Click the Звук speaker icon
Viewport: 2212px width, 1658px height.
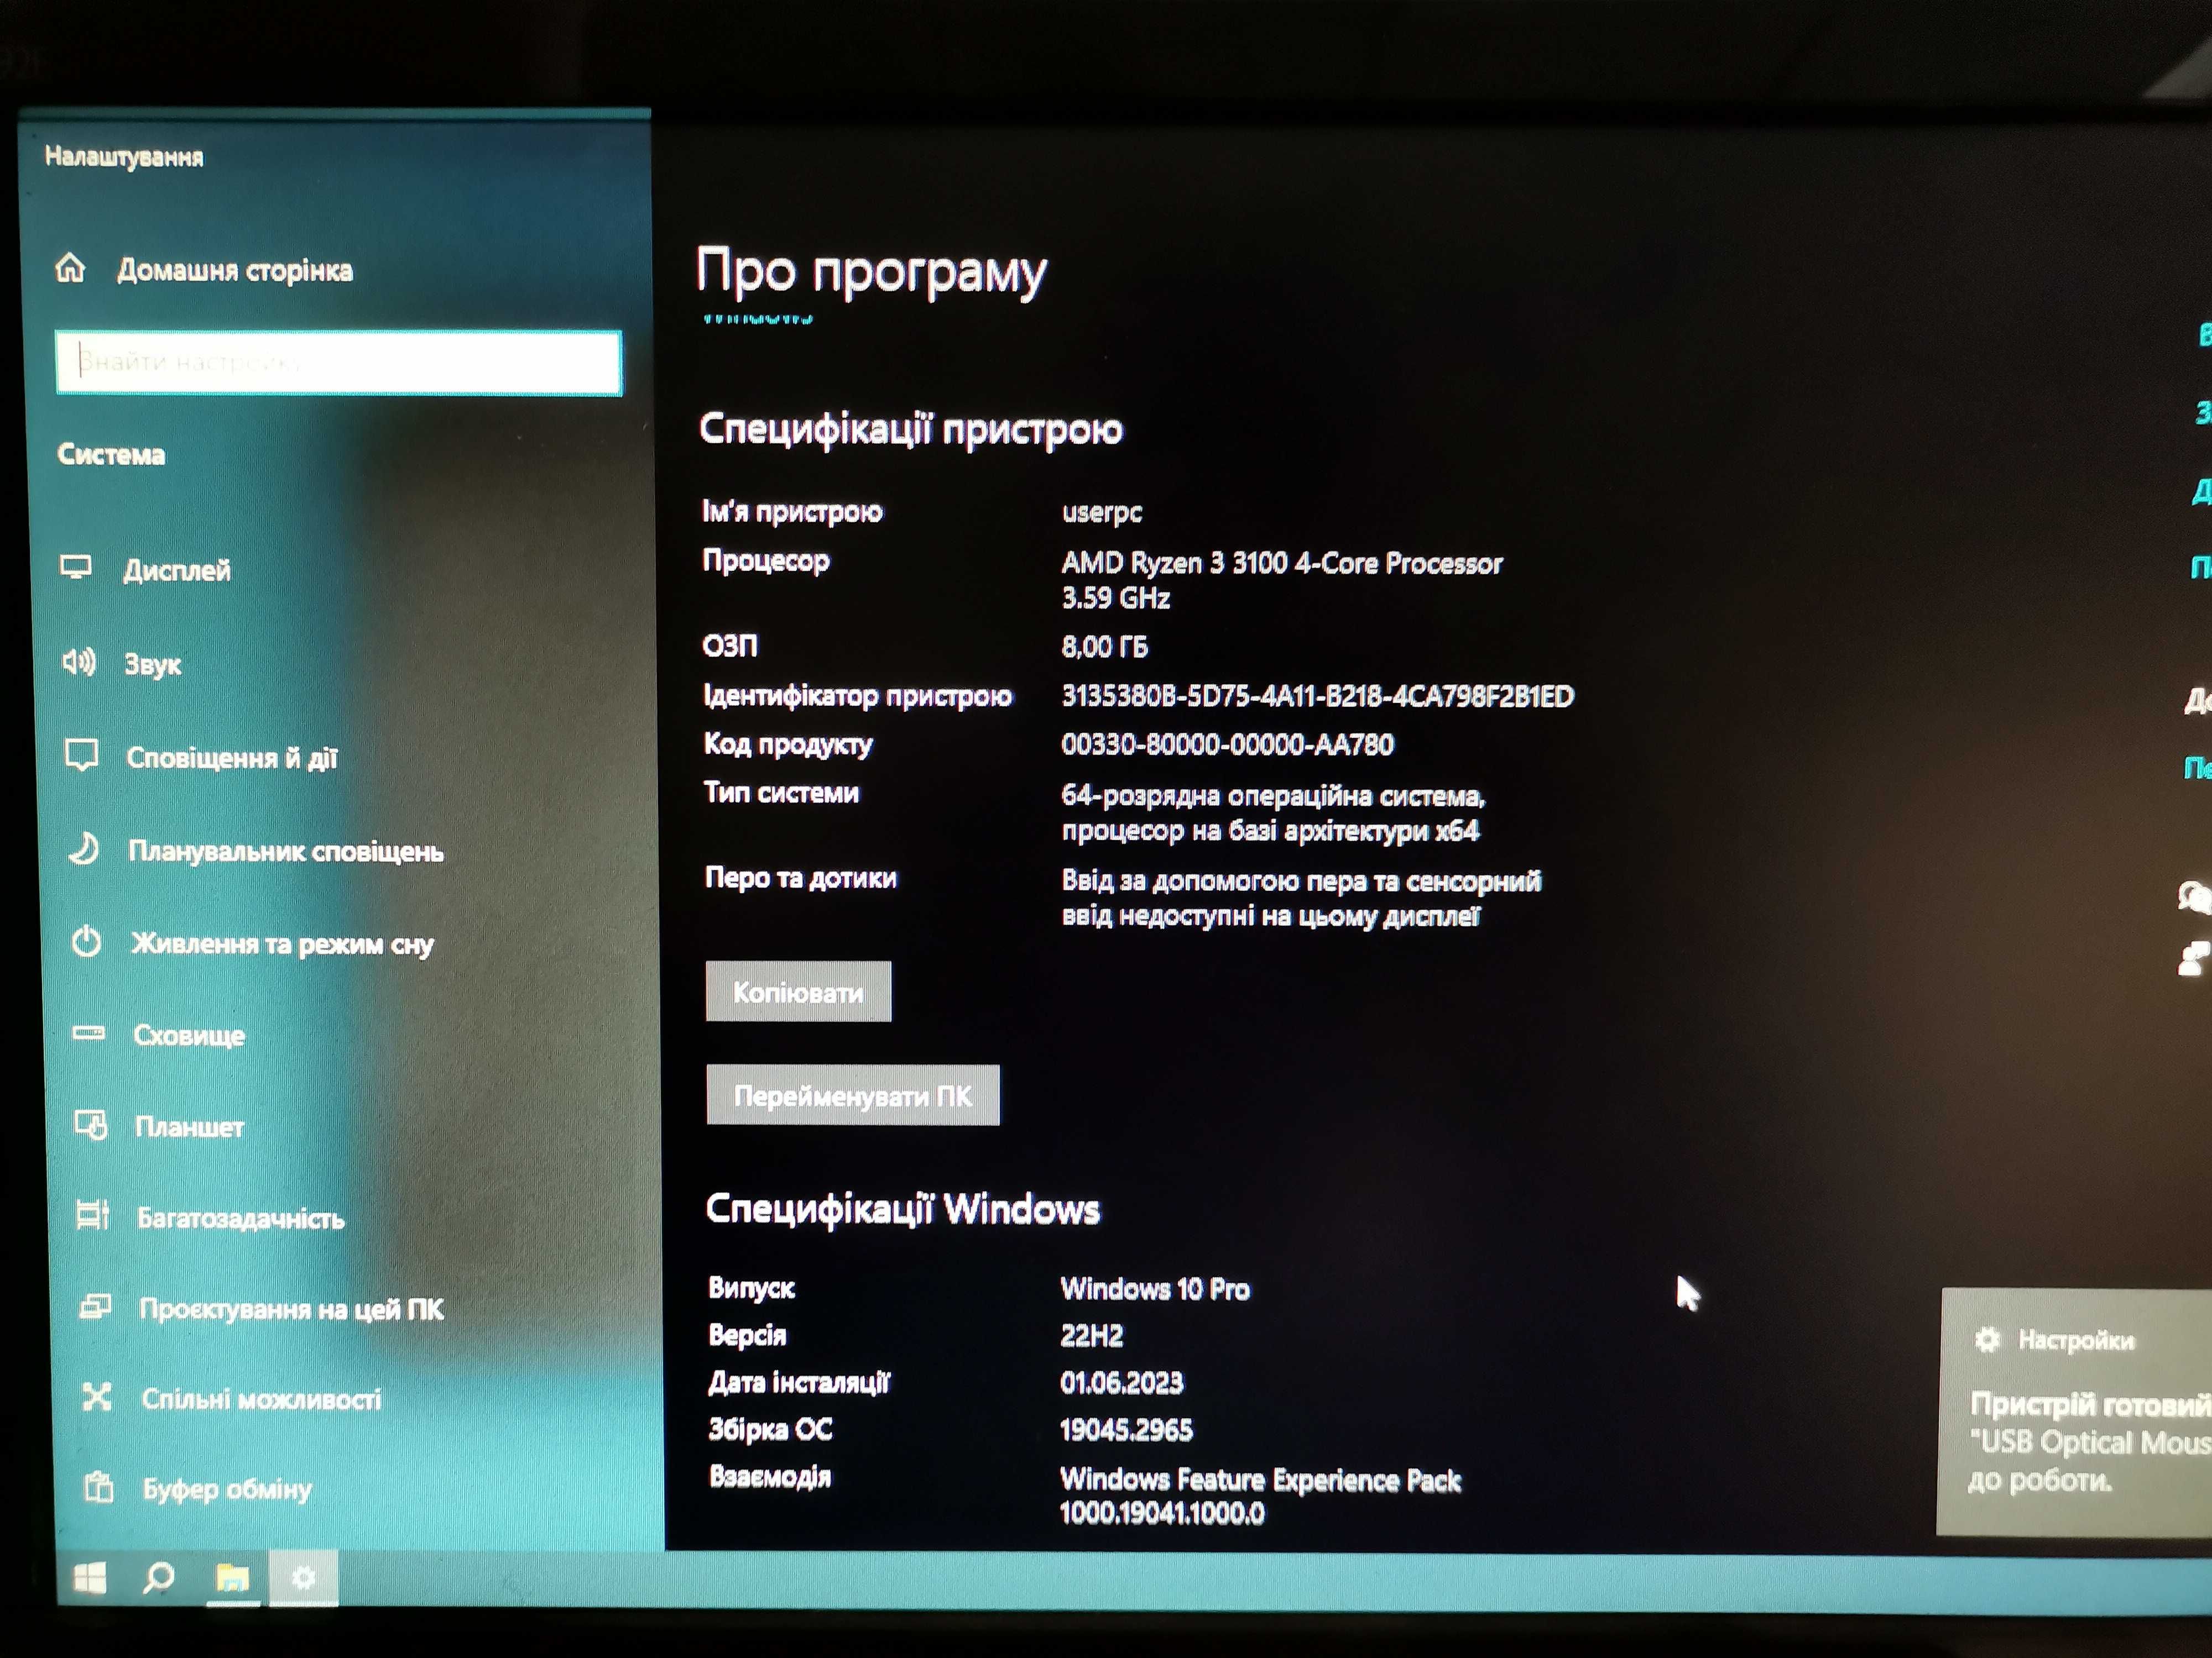coord(79,662)
